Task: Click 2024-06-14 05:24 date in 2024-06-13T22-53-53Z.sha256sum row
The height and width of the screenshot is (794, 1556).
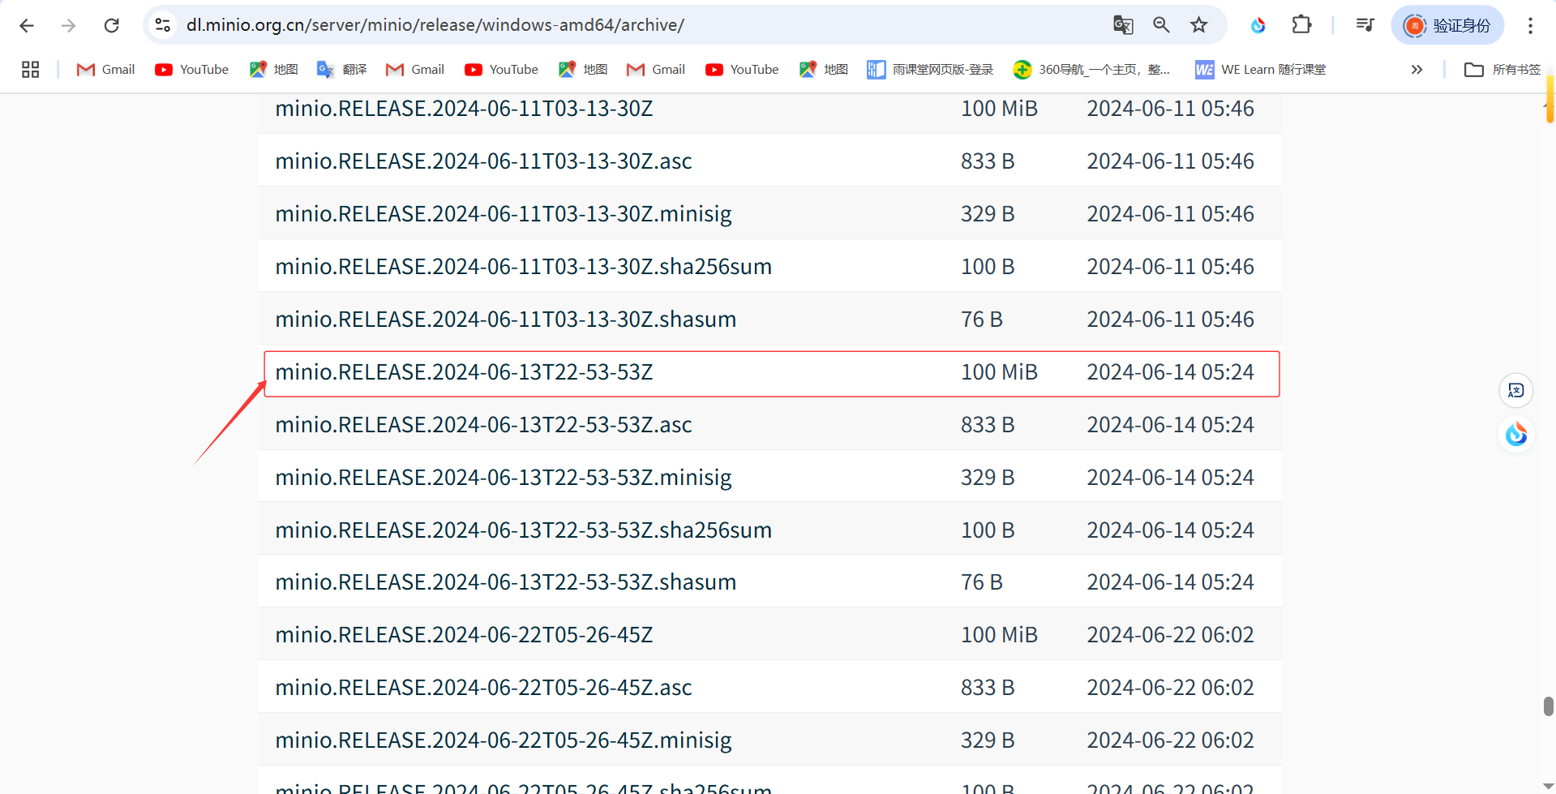Action: tap(1170, 530)
